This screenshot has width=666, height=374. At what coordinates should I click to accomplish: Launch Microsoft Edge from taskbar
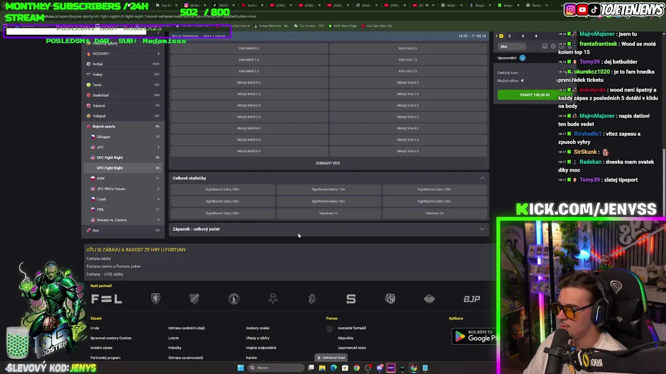[x=334, y=368]
